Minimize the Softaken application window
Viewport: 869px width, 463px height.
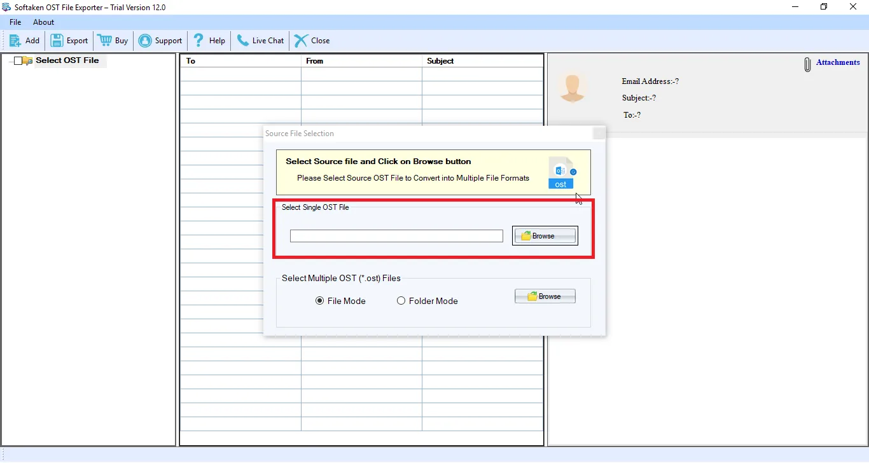pyautogui.click(x=795, y=7)
